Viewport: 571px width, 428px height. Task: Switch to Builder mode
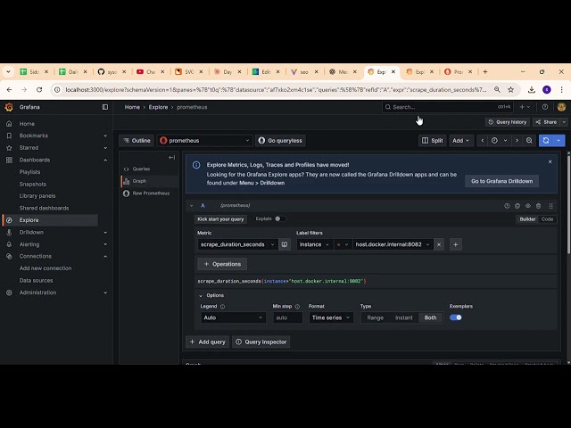pyautogui.click(x=527, y=219)
